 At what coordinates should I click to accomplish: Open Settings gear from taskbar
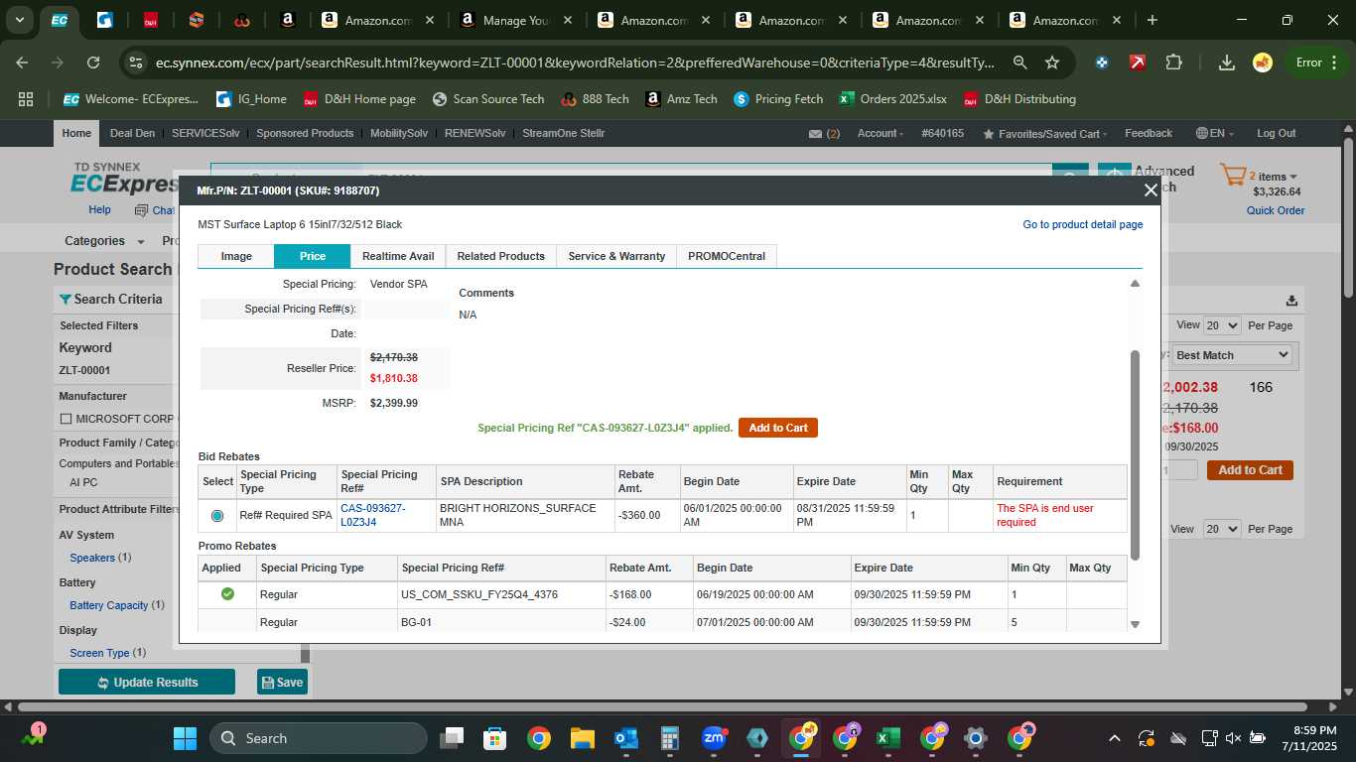coord(976,738)
